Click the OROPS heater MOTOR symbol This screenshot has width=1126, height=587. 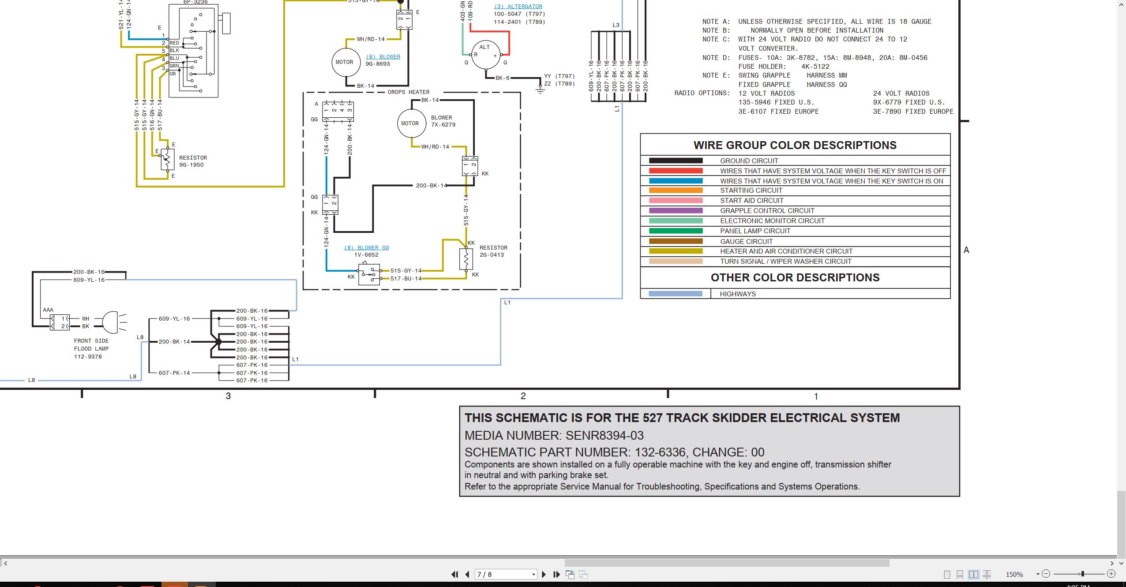coord(411,123)
